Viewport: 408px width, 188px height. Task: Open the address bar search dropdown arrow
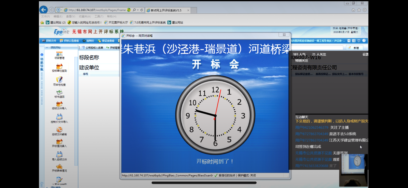coord(138,10)
